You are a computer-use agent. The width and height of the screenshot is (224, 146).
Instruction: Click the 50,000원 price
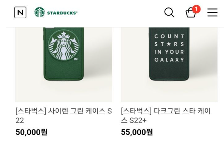click(x=31, y=132)
